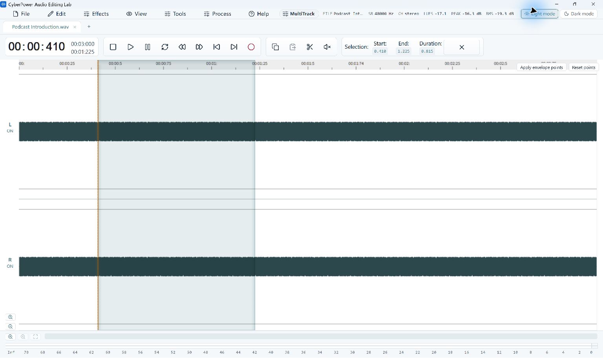This screenshot has height=358, width=603.
Task: Click the Reset points button
Action: 583,68
